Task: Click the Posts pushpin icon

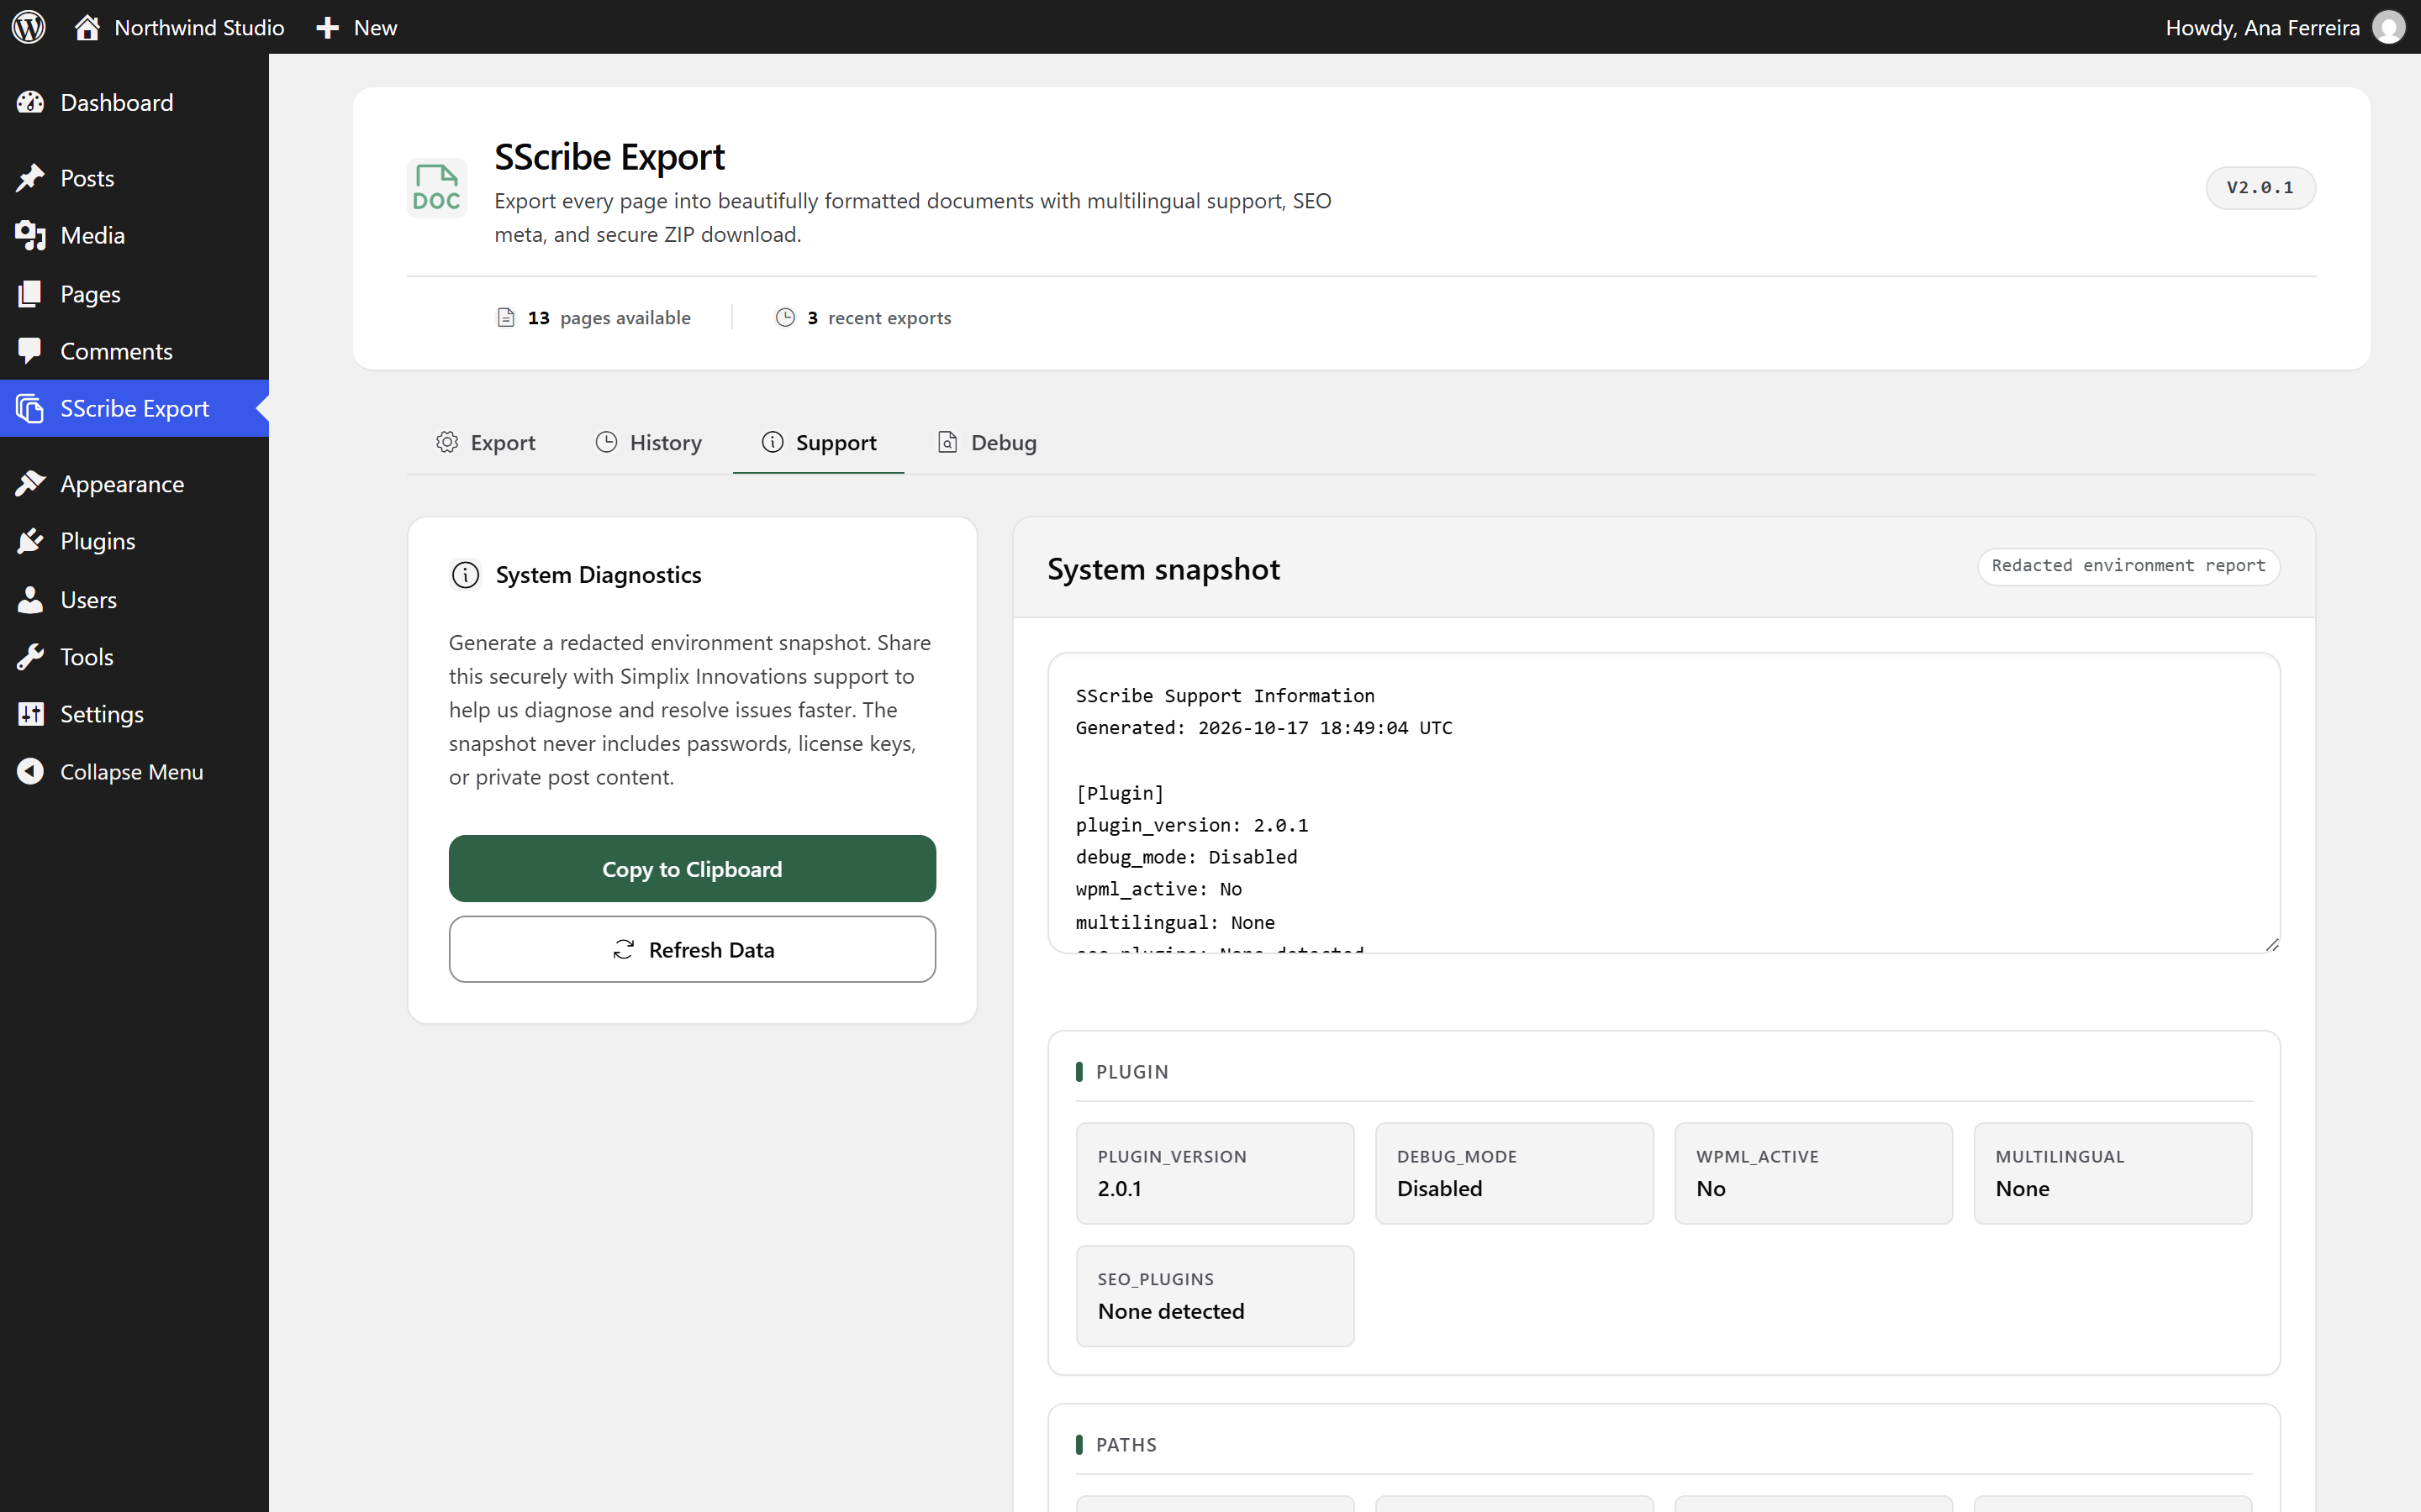Action: click(30, 178)
